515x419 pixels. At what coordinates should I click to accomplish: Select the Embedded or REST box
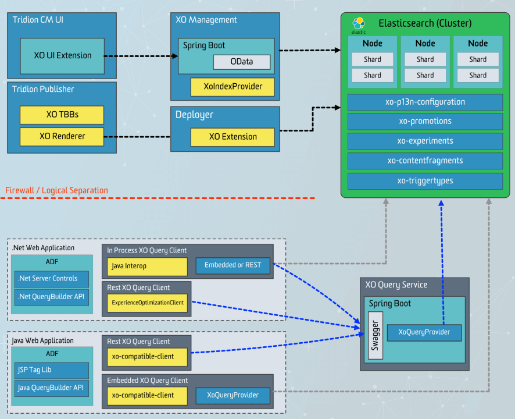(x=233, y=265)
